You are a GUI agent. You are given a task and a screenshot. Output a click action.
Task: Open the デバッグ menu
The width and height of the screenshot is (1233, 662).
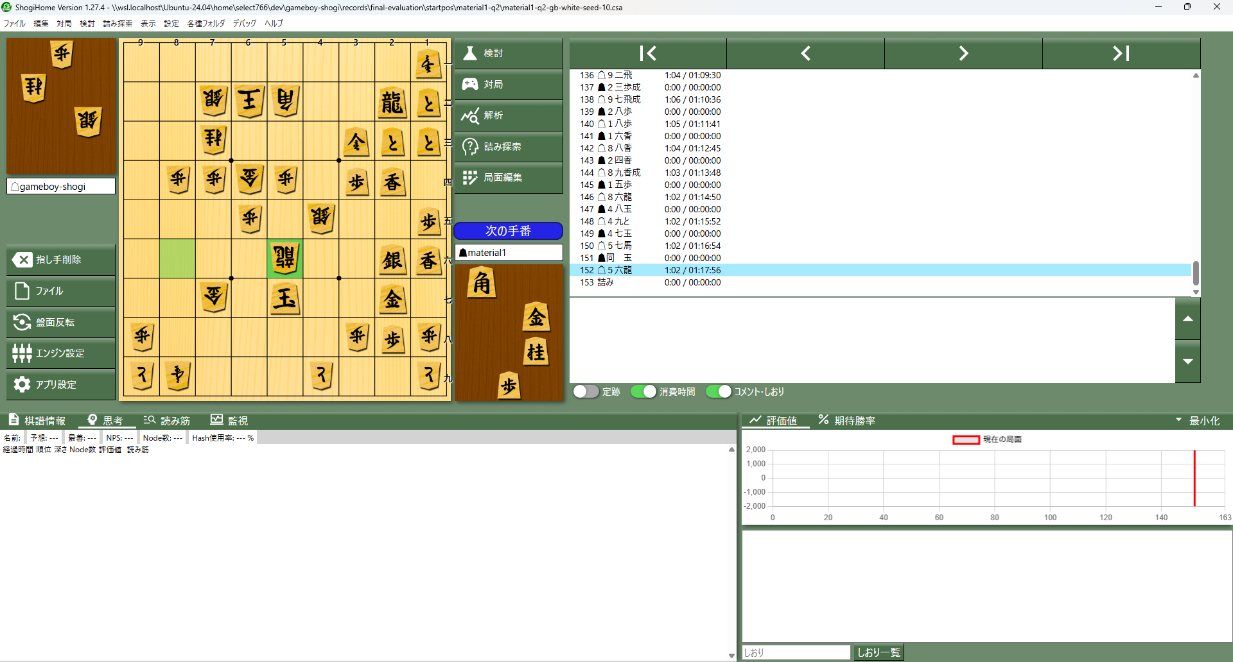click(245, 23)
